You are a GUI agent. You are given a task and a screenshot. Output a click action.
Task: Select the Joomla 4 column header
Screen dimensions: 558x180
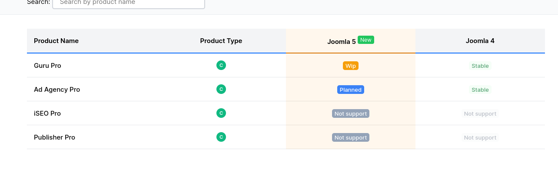[480, 41]
